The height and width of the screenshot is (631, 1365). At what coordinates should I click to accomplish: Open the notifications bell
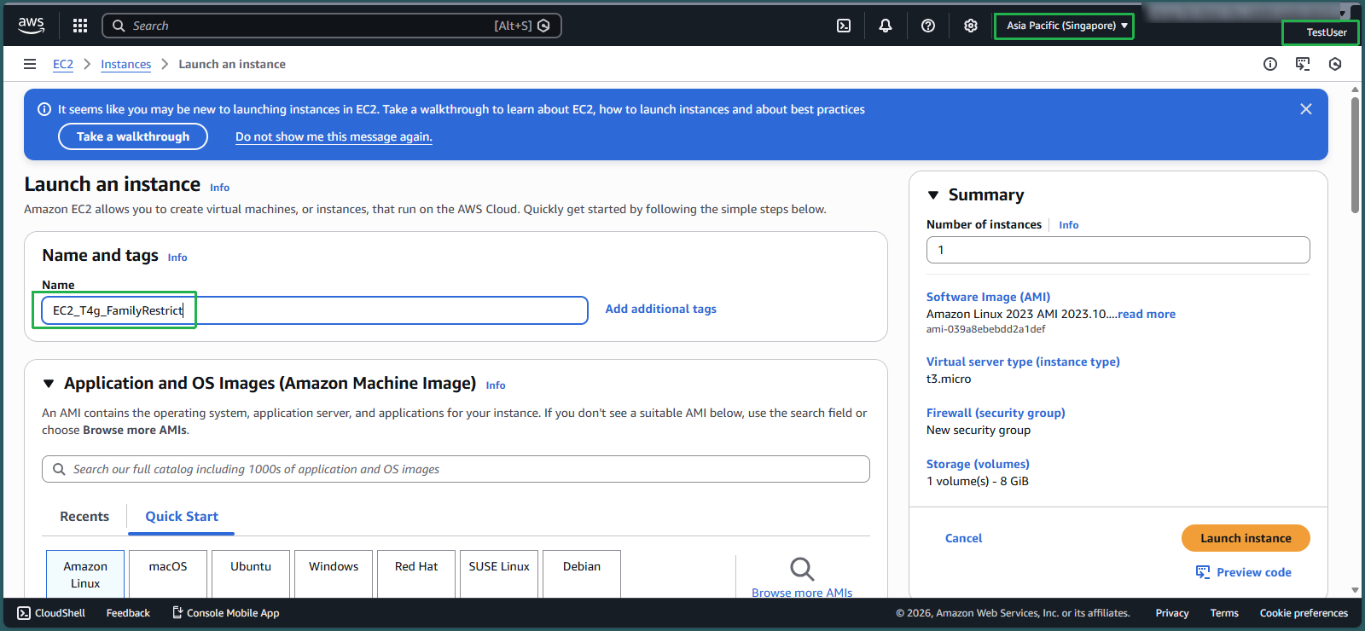point(886,26)
